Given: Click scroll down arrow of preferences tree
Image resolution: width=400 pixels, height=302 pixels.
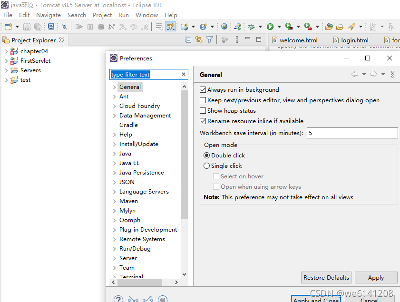Looking at the screenshot, I should click(184, 274).
